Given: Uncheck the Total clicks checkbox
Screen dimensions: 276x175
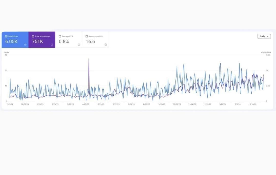Looking at the screenshot, I should click(6, 36).
